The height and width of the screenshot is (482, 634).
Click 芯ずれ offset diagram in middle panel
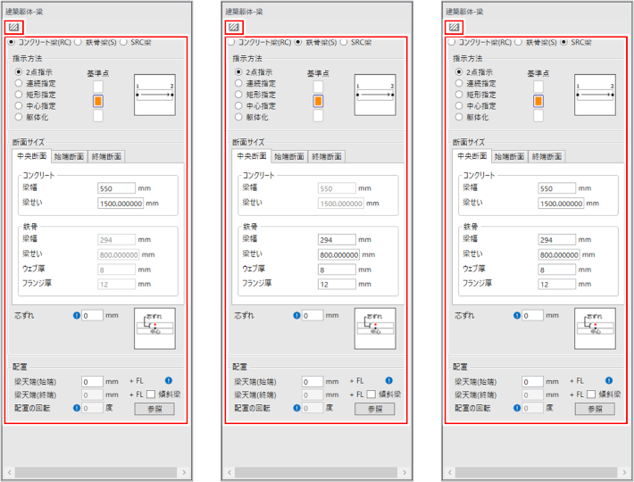[374, 328]
